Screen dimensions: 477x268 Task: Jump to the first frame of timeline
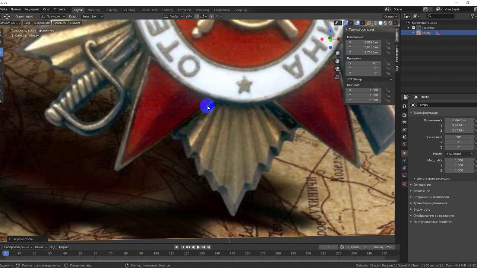[183, 247]
